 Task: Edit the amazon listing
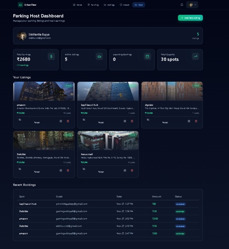point(61,121)
